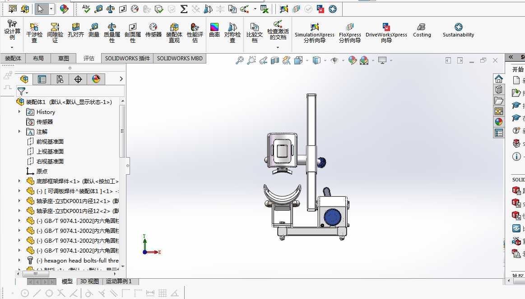
Task: Switch to the SOLIDWORKS MBD tab
Action: 180,59
